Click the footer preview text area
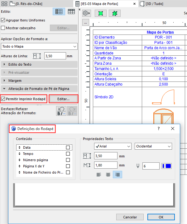Viewport: 187px width, 224px height. tap(94, 195)
